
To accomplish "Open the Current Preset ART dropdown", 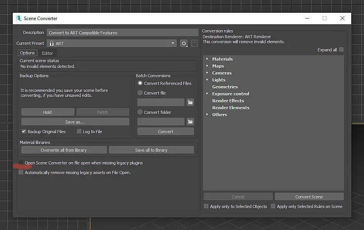I will pyautogui.click(x=112, y=43).
